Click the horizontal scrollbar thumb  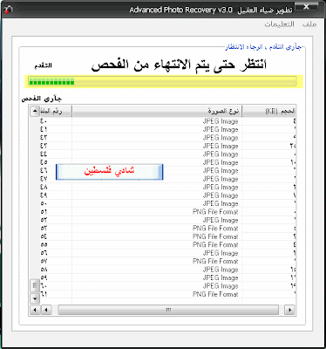pos(168,310)
